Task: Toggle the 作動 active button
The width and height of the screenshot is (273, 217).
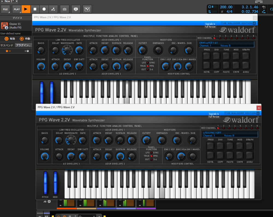Action: (22, 39)
